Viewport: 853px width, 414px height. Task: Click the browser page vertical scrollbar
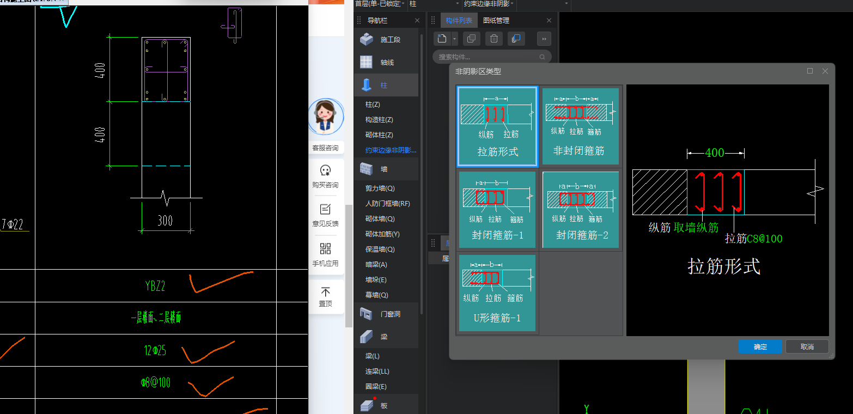click(348, 265)
